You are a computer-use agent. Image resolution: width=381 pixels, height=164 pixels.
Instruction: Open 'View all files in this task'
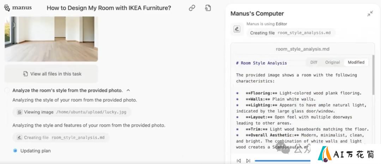coord(51,74)
